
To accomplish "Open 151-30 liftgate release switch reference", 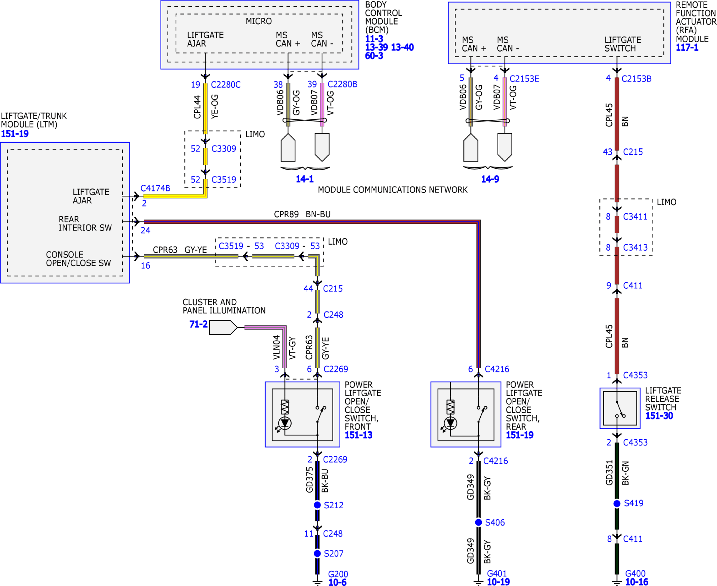I will pyautogui.click(x=659, y=416).
